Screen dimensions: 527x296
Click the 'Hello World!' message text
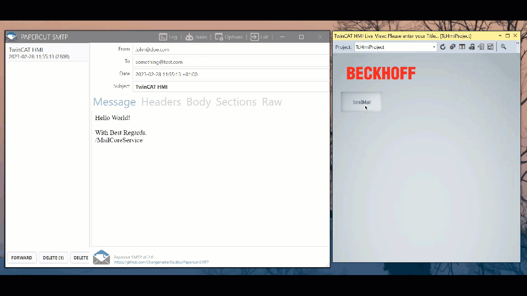[112, 118]
